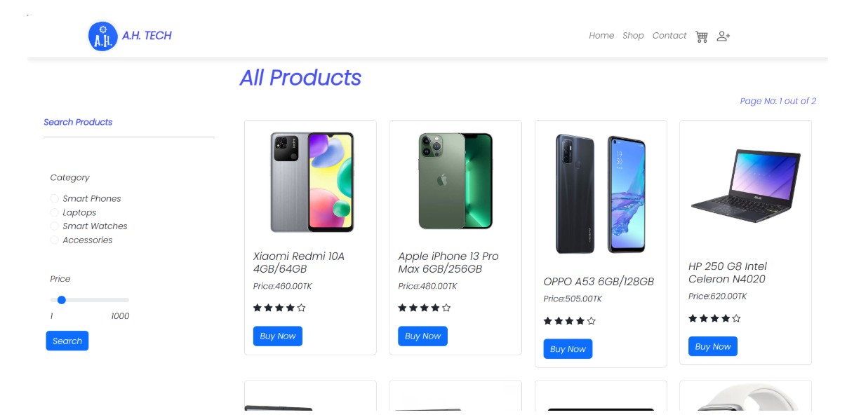Go to Home via the navbar

(601, 36)
